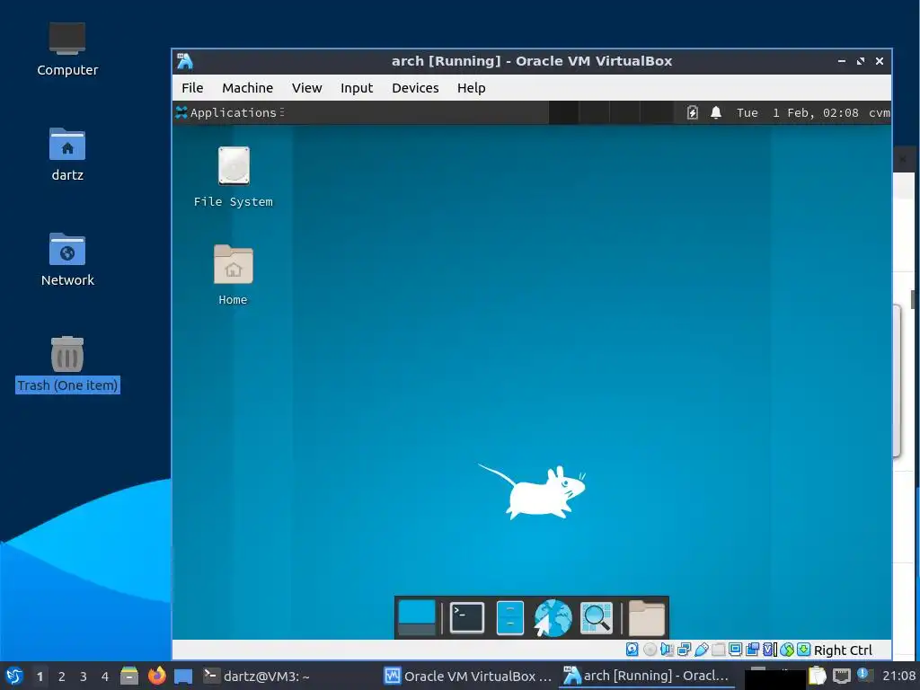Viewport: 920px width, 690px height.
Task: Open the Input menu
Action: 356,88
